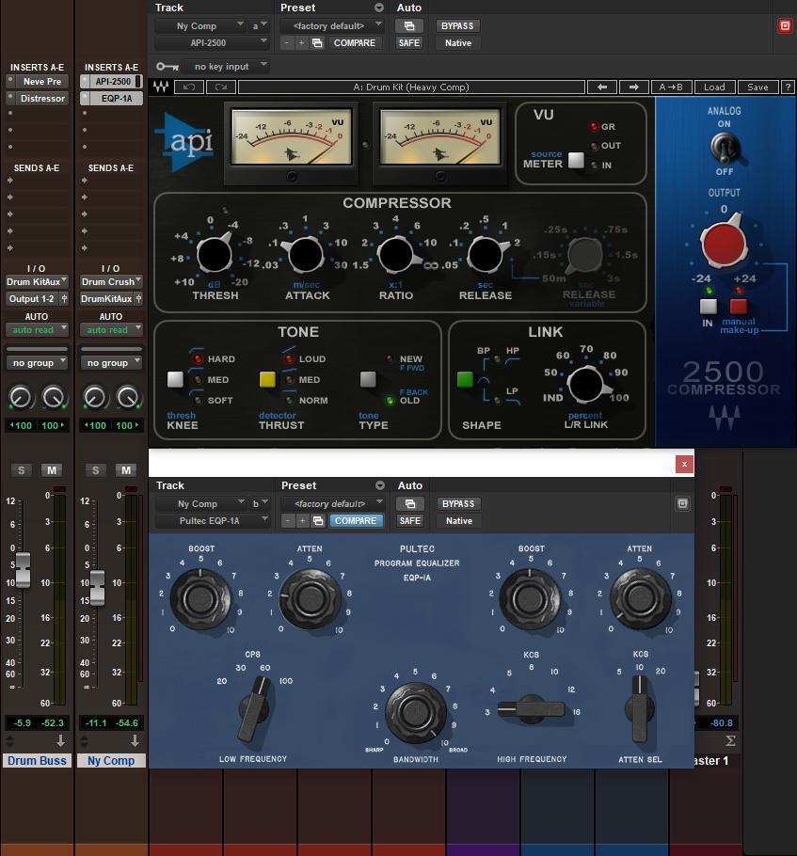Open the Drum Crush input selector
Viewport: 797px width, 856px height.
pos(111,281)
